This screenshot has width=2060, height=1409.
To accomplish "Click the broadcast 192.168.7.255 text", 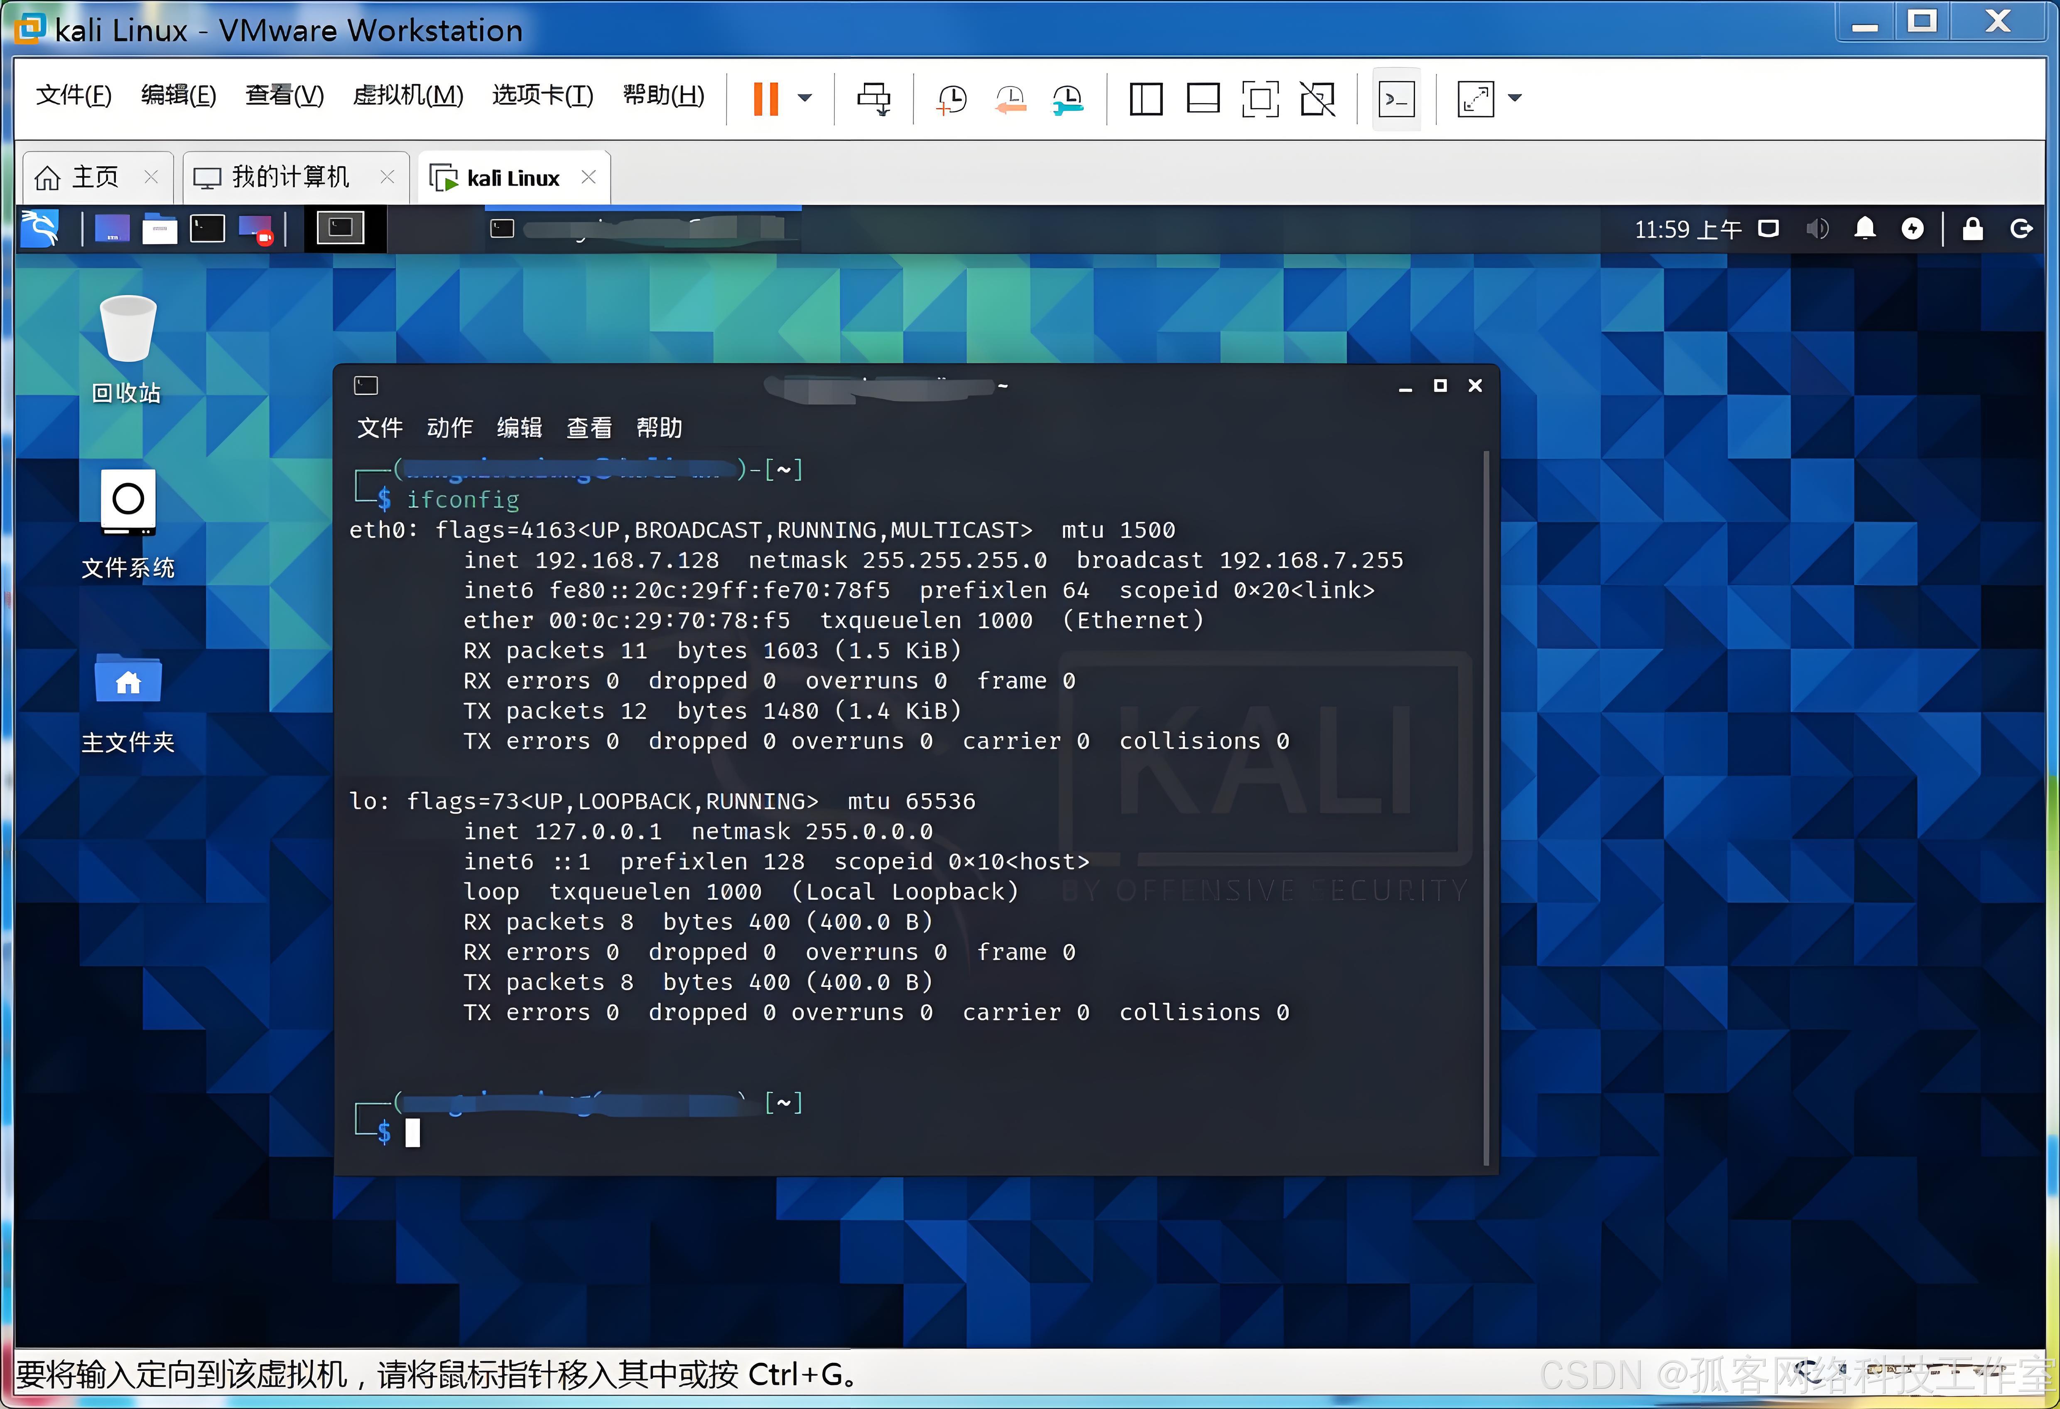I will point(1240,560).
